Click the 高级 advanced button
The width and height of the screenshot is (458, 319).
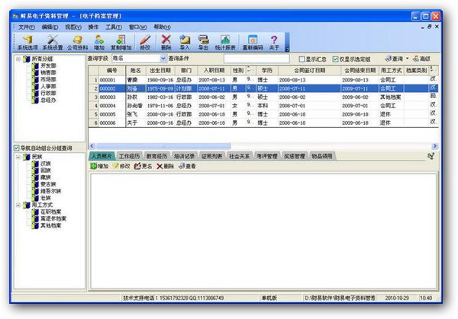pos(421,59)
